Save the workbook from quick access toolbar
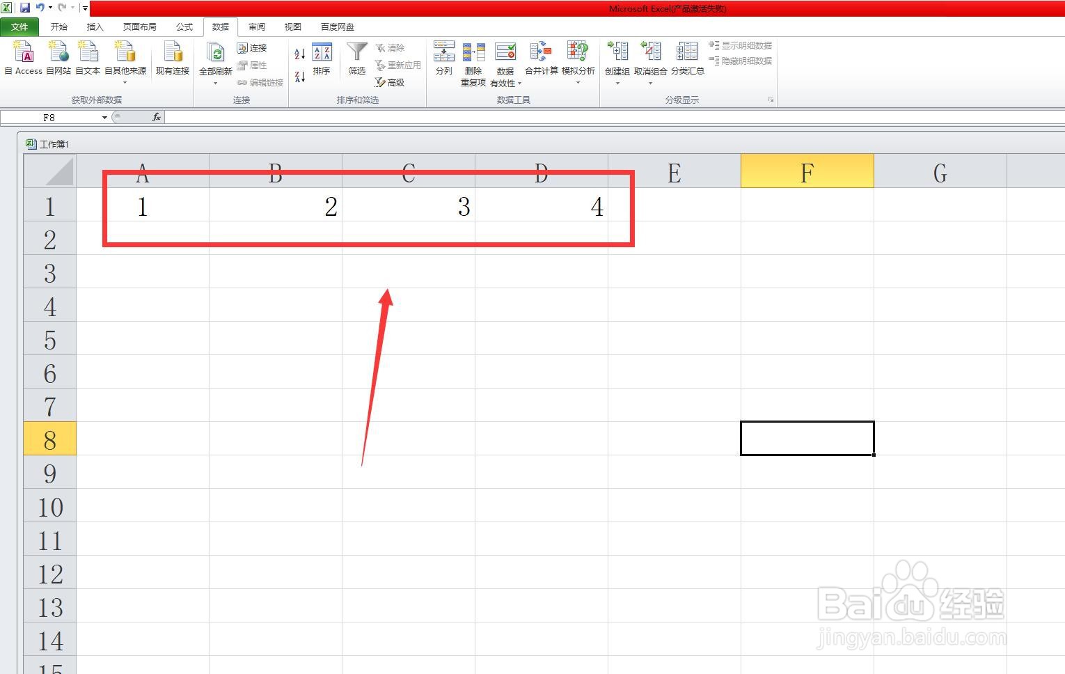Viewport: 1065px width, 674px height. pyautogui.click(x=25, y=8)
